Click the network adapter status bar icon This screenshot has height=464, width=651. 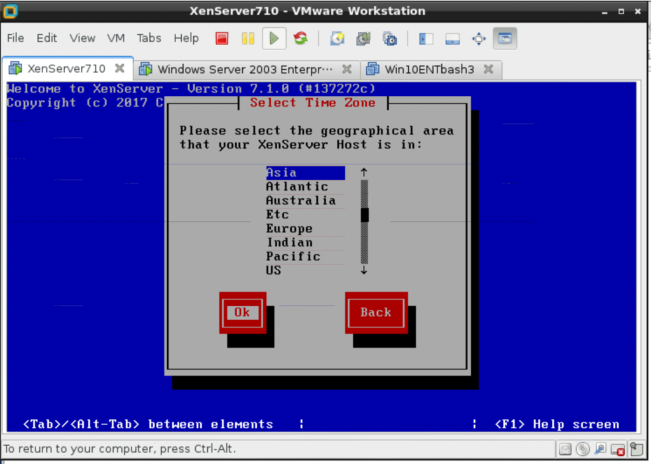click(600, 449)
